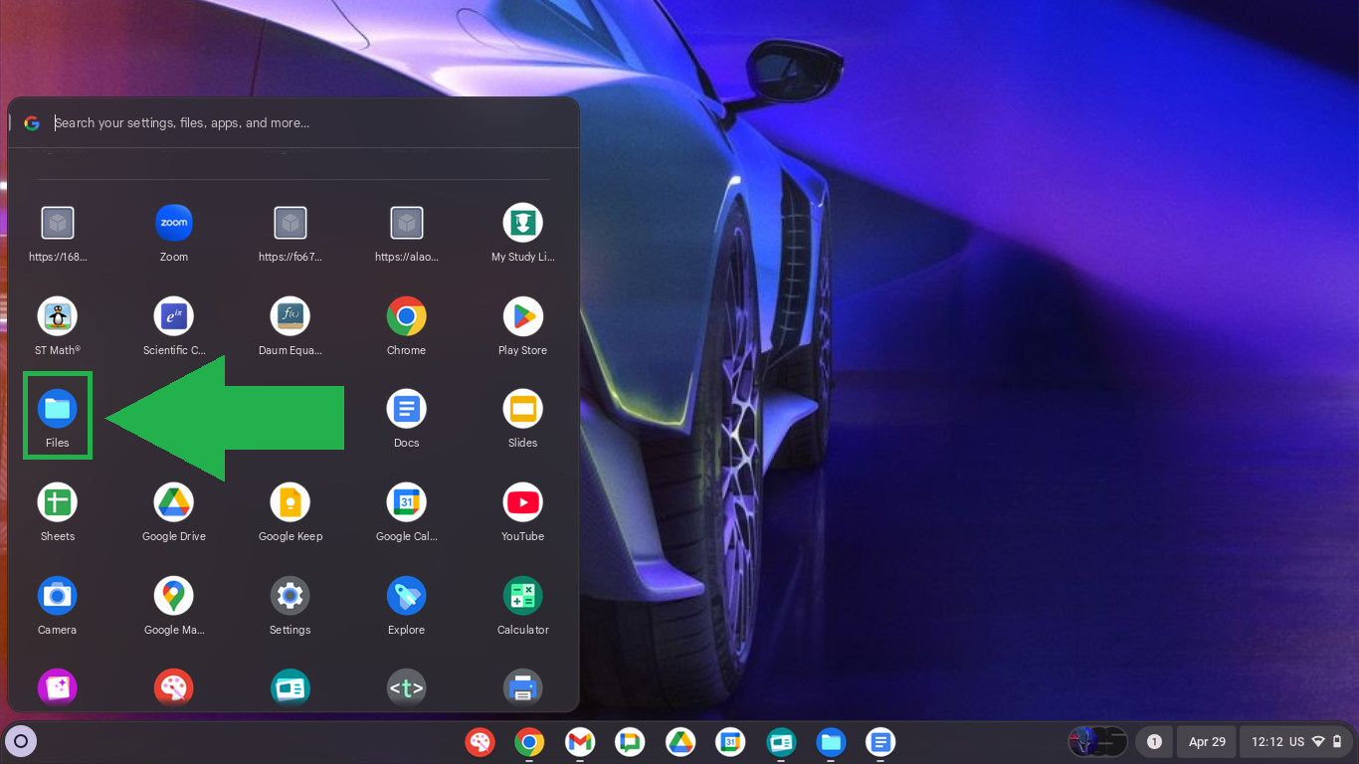Image resolution: width=1359 pixels, height=764 pixels.
Task: Launch Google Slides app
Action: point(522,410)
